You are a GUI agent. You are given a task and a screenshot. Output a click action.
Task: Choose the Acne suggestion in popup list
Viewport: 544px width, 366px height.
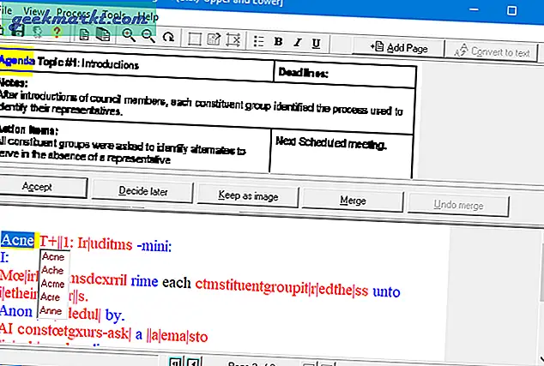tap(53, 257)
